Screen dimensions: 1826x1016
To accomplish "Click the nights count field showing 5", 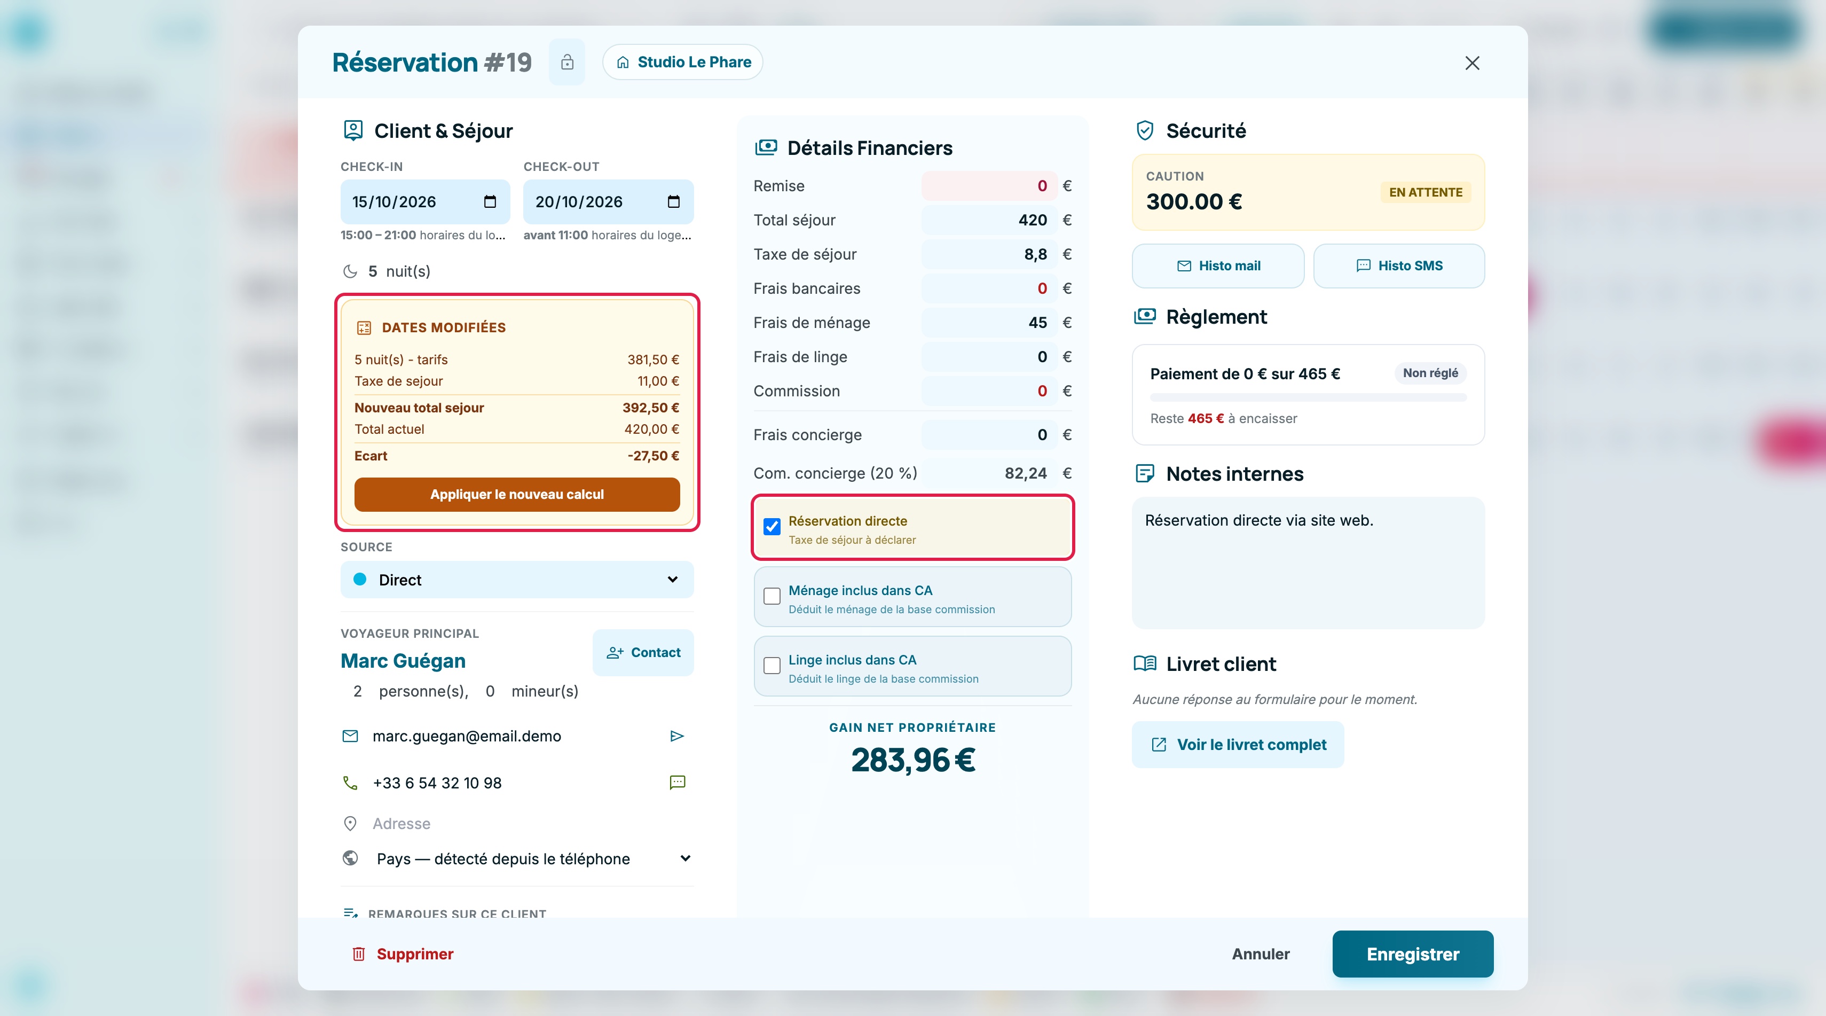I will (x=372, y=271).
